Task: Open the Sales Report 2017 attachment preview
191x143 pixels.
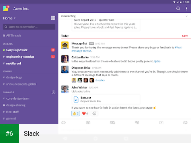Action: 106,25
